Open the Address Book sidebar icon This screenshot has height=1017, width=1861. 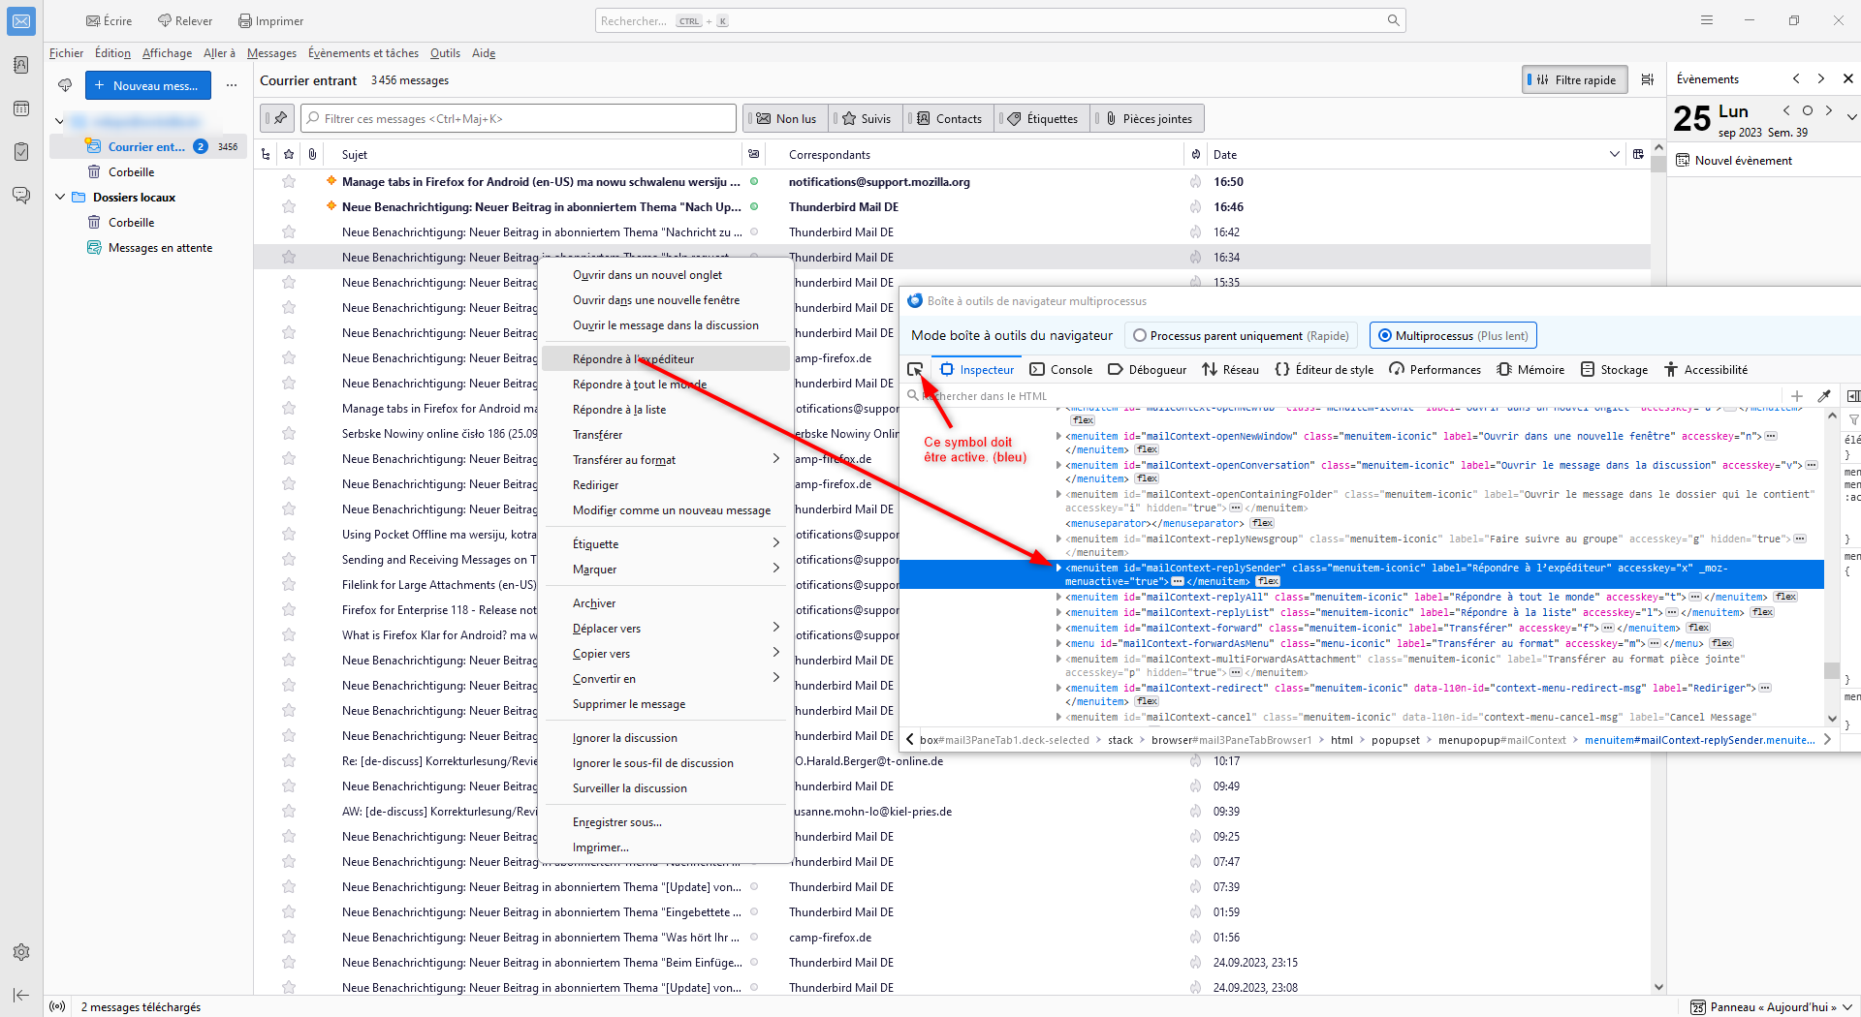point(21,65)
